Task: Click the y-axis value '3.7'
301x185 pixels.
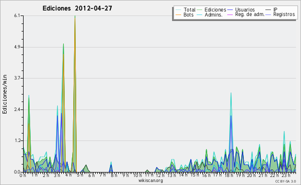Action: (x=17, y=78)
